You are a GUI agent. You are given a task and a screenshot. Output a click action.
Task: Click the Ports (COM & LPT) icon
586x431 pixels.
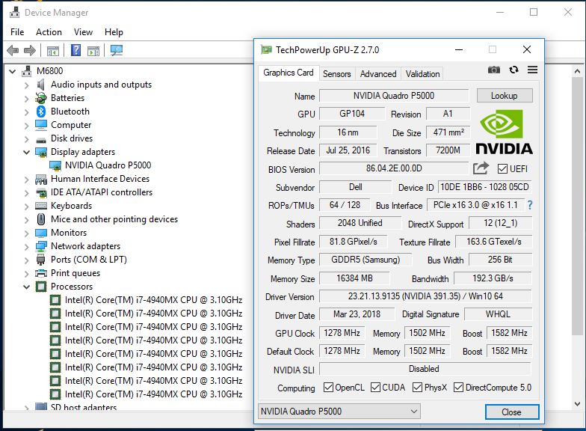click(40, 259)
